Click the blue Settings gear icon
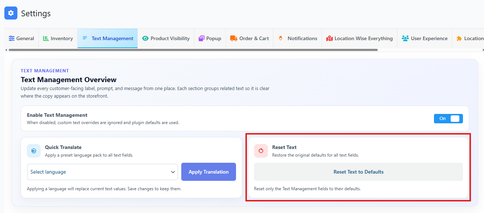 (11, 13)
